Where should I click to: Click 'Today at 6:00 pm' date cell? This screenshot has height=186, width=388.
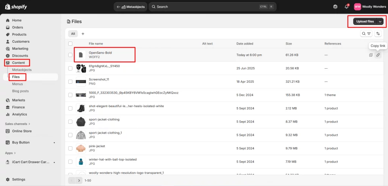pos(249,55)
